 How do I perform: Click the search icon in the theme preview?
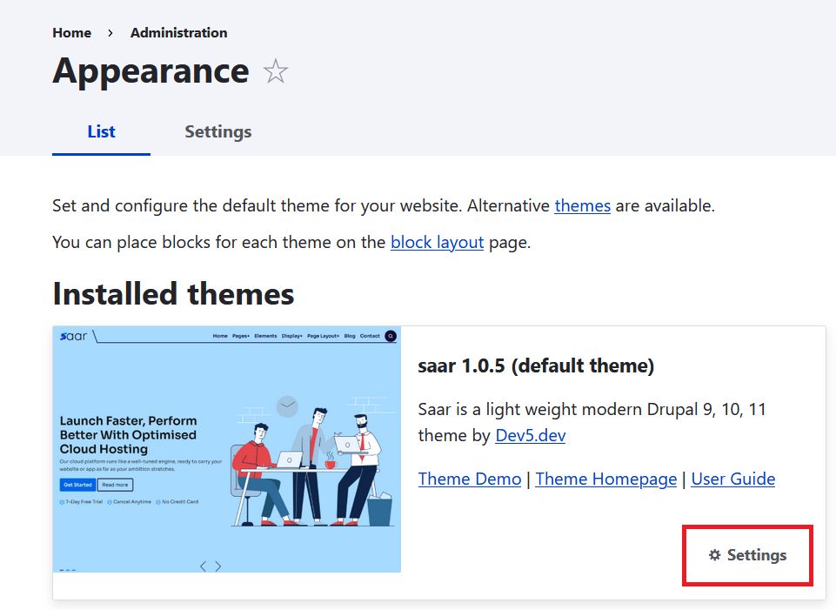(x=391, y=336)
